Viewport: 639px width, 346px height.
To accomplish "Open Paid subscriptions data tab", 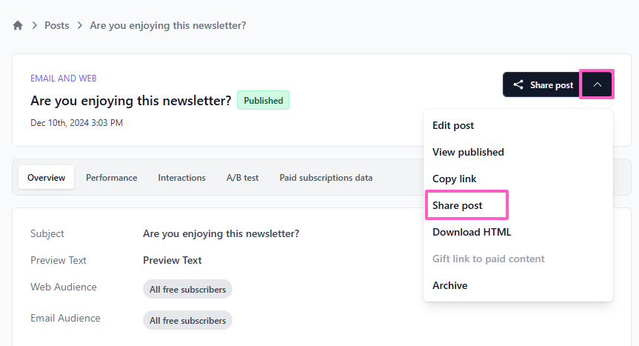I will (x=326, y=178).
